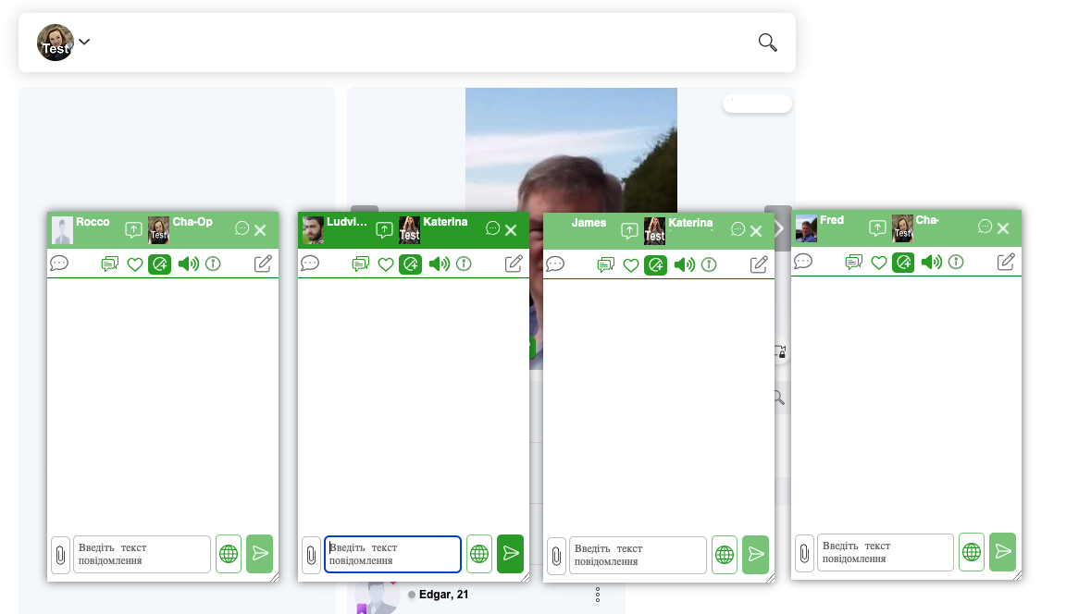Viewport: 1066px width, 614px height.
Task: Open the edit note icon in James chat
Action: (x=760, y=264)
